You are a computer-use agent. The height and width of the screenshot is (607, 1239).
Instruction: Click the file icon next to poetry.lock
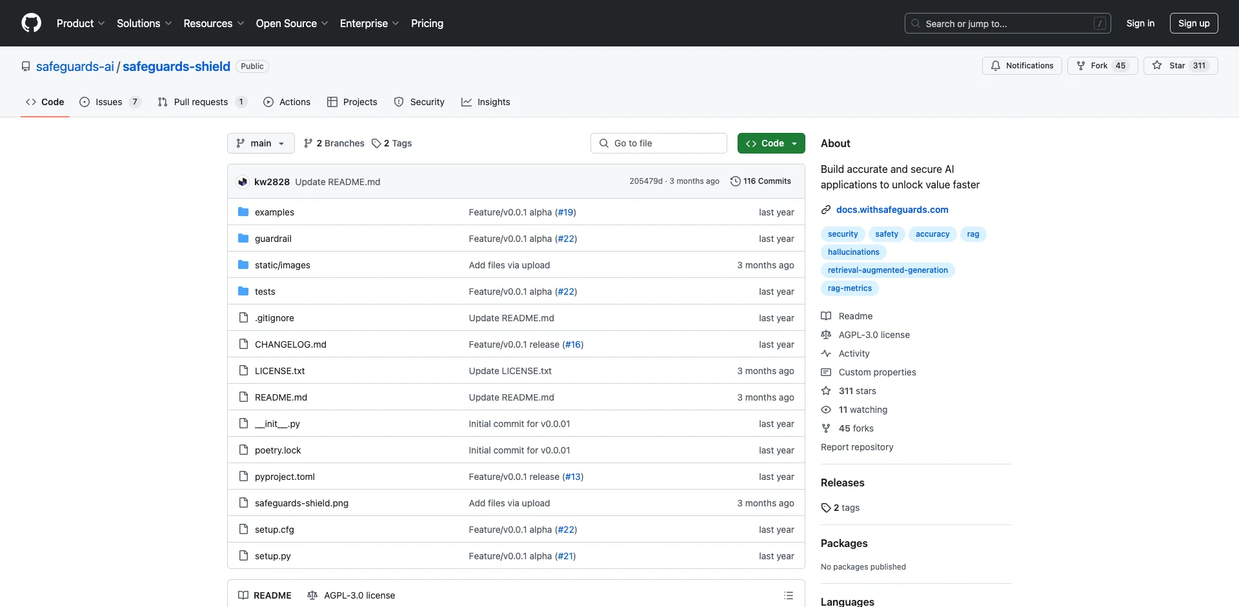click(x=243, y=450)
